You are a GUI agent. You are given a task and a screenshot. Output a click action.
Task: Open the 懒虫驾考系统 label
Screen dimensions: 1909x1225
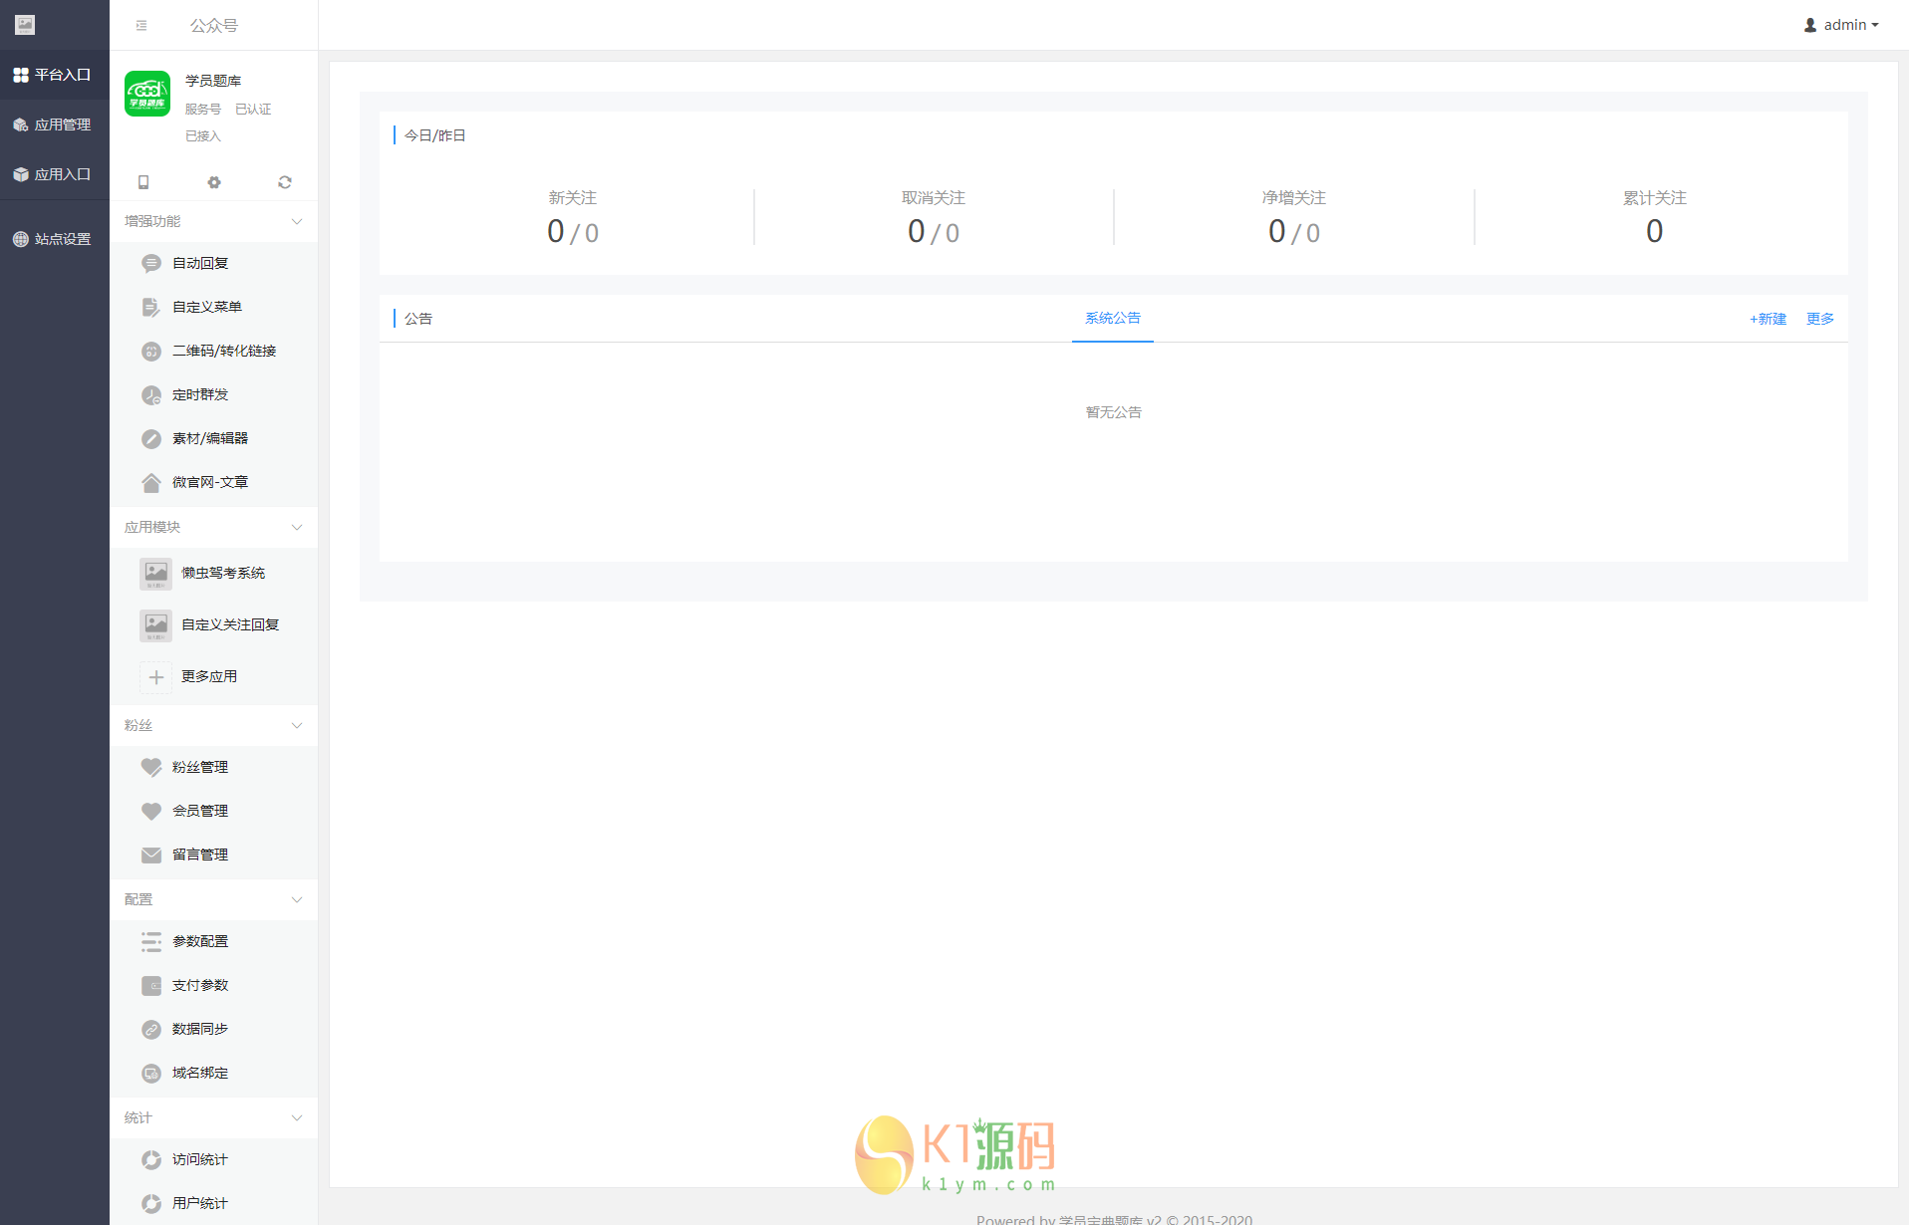223,573
